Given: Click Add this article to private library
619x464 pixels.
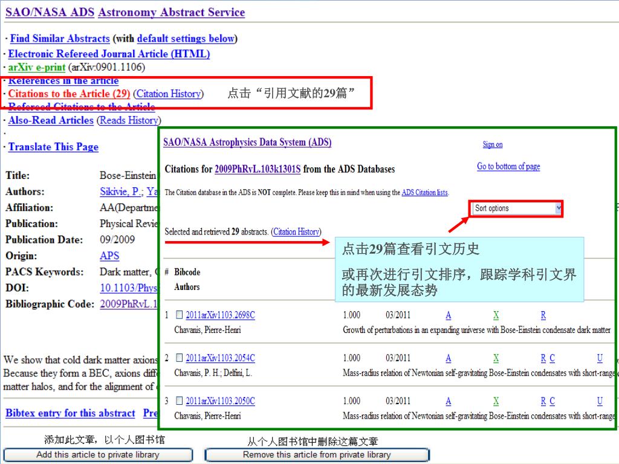Looking at the screenshot, I should 98,455.
